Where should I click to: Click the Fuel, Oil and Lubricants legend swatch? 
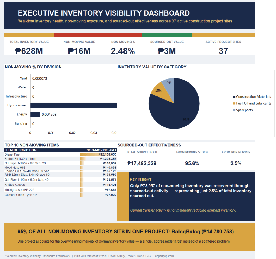coord(234,103)
